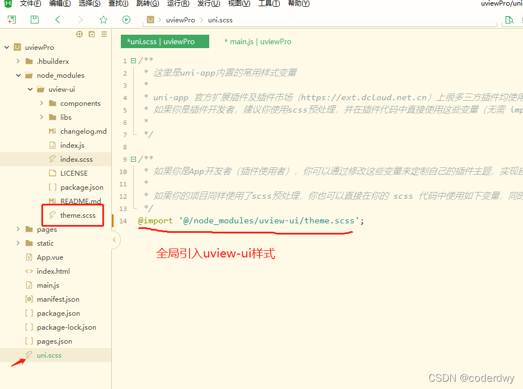Click the App.vue file icon
The image size is (523, 389).
[x=29, y=257]
